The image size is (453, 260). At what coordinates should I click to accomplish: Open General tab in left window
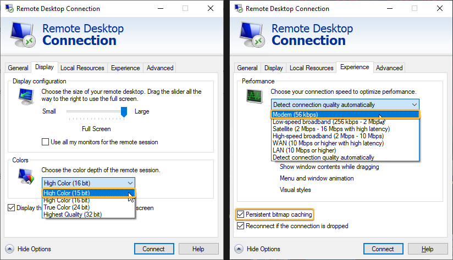pos(18,67)
